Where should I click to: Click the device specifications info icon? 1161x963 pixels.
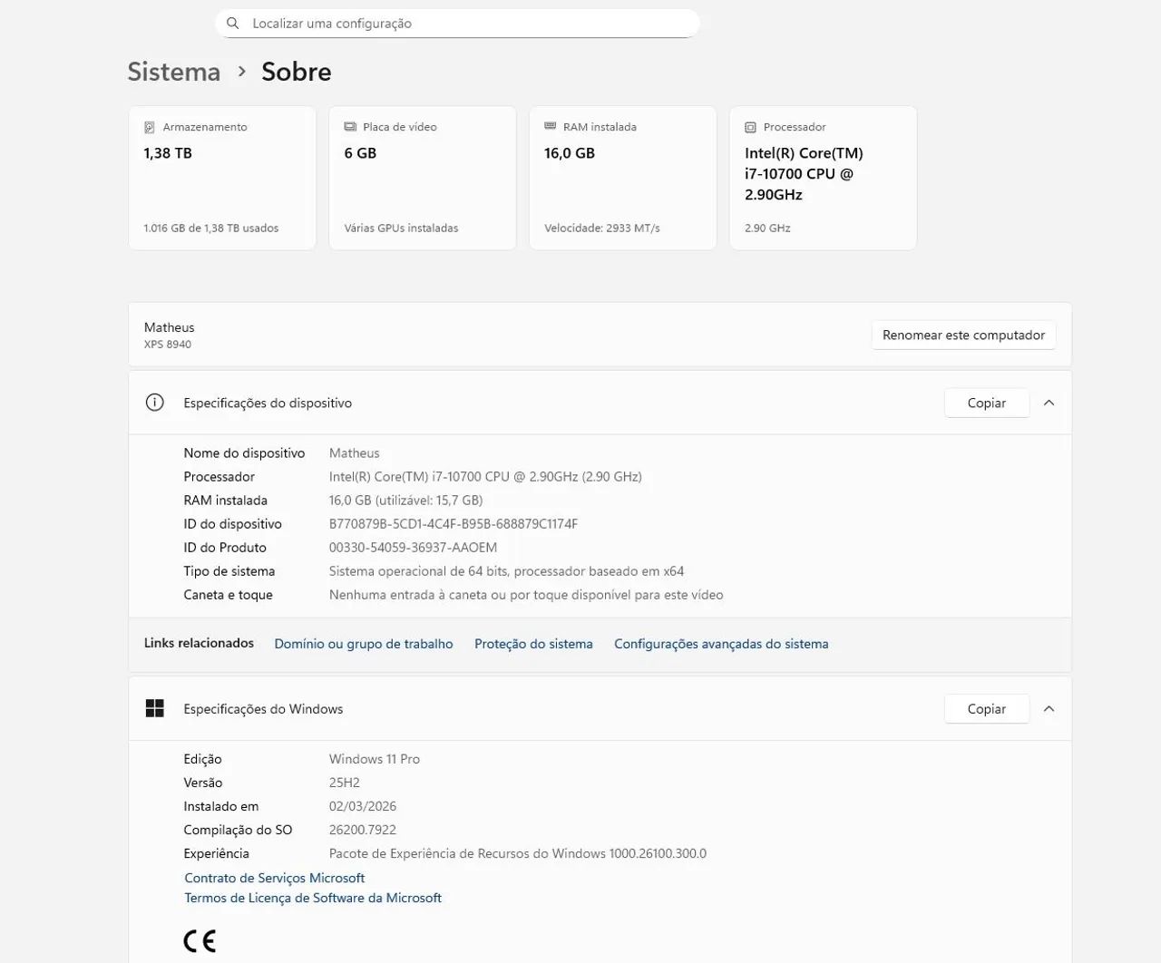[155, 403]
